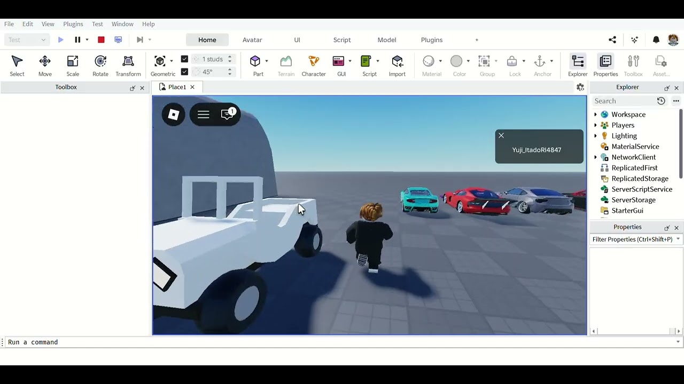Click the Character tool icon
Screen dimensions: 684x384
[x=314, y=61]
